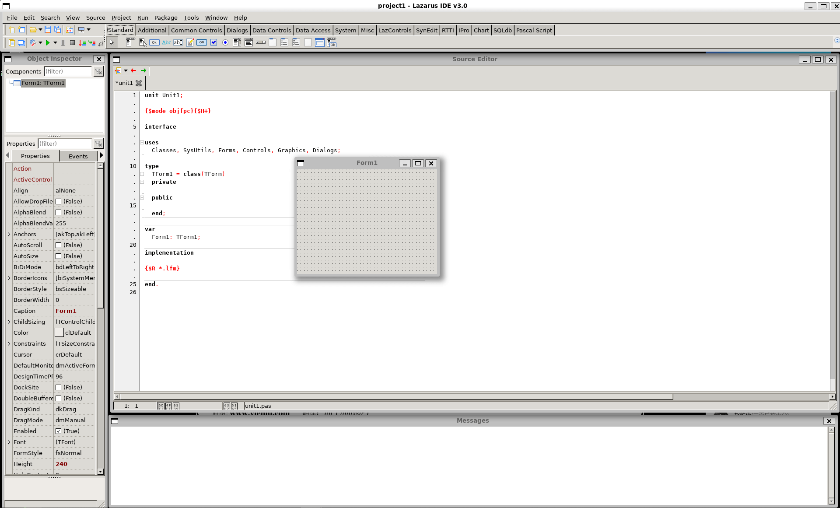
Task: Select the Additional component tab
Action: pos(152,30)
